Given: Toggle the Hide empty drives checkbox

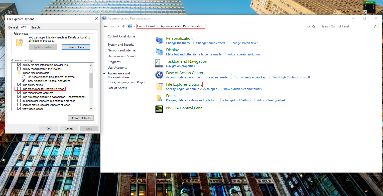Looking at the screenshot, I should tap(19, 85).
